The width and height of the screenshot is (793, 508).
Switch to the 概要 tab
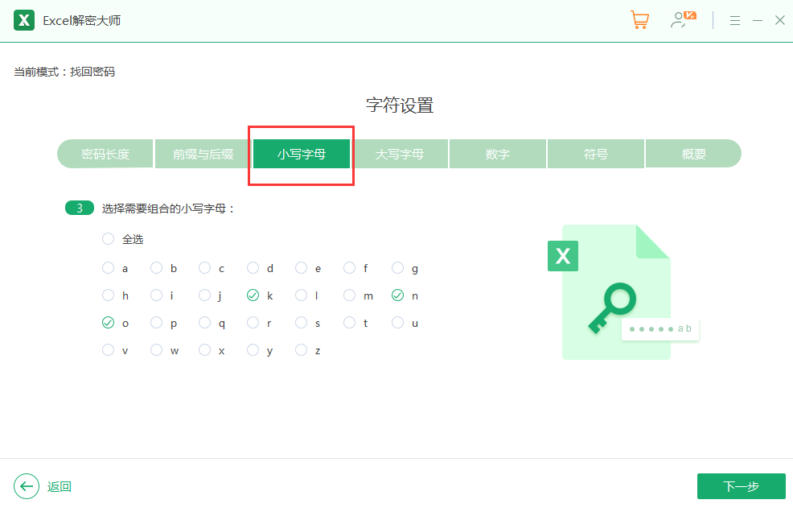[693, 154]
